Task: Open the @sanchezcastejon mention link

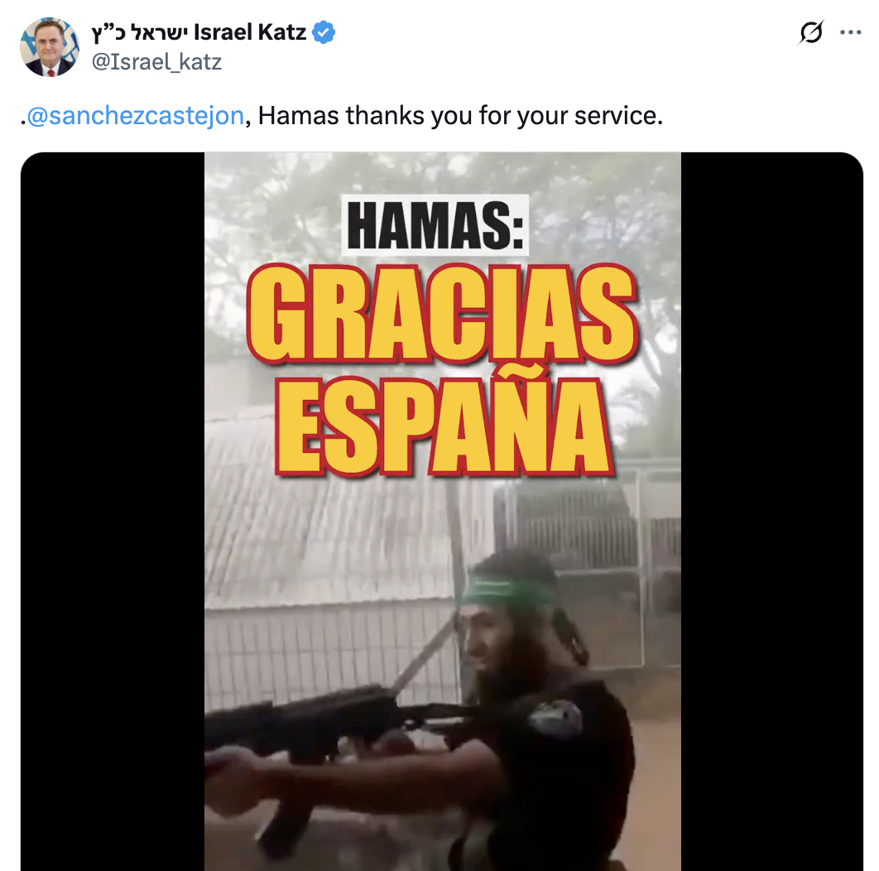Action: click(135, 116)
